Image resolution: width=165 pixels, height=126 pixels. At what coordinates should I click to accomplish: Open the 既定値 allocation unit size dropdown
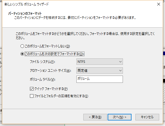[x=100, y=71]
